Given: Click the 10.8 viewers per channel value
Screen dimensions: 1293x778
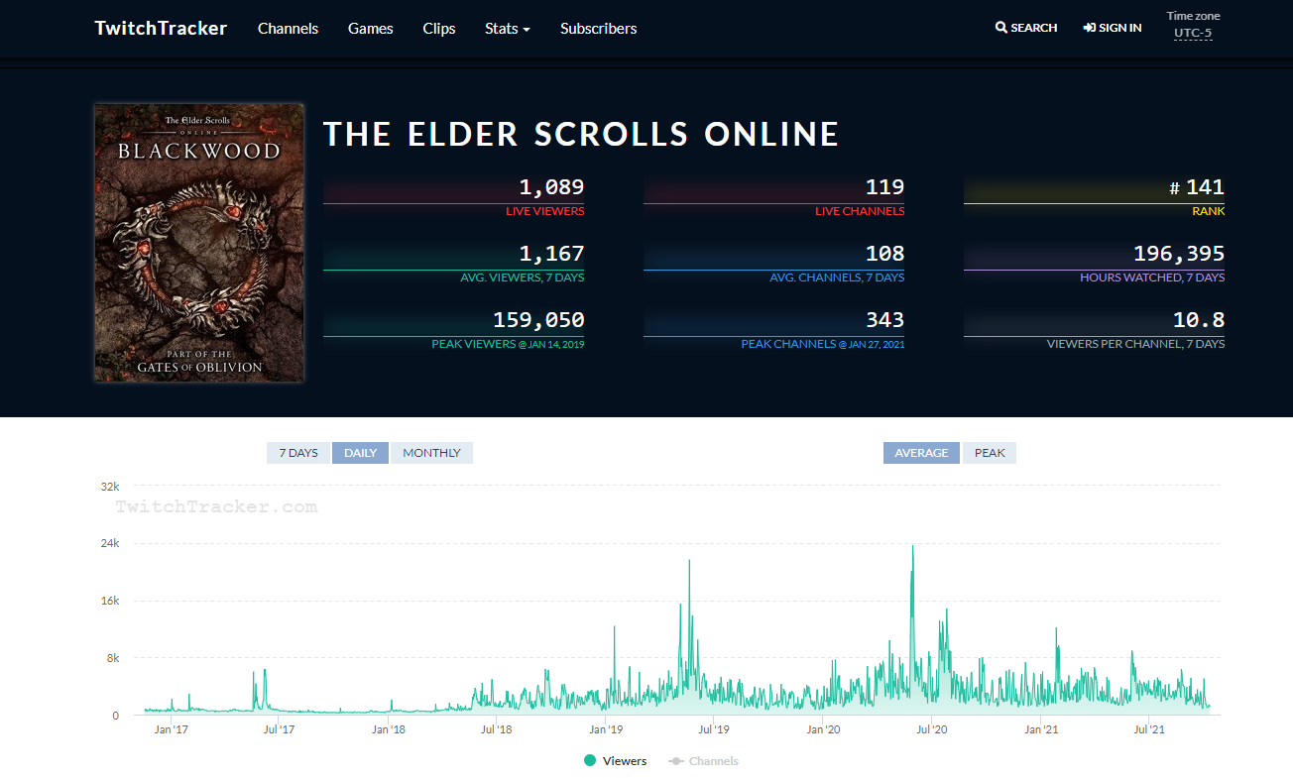Looking at the screenshot, I should [x=1199, y=319].
